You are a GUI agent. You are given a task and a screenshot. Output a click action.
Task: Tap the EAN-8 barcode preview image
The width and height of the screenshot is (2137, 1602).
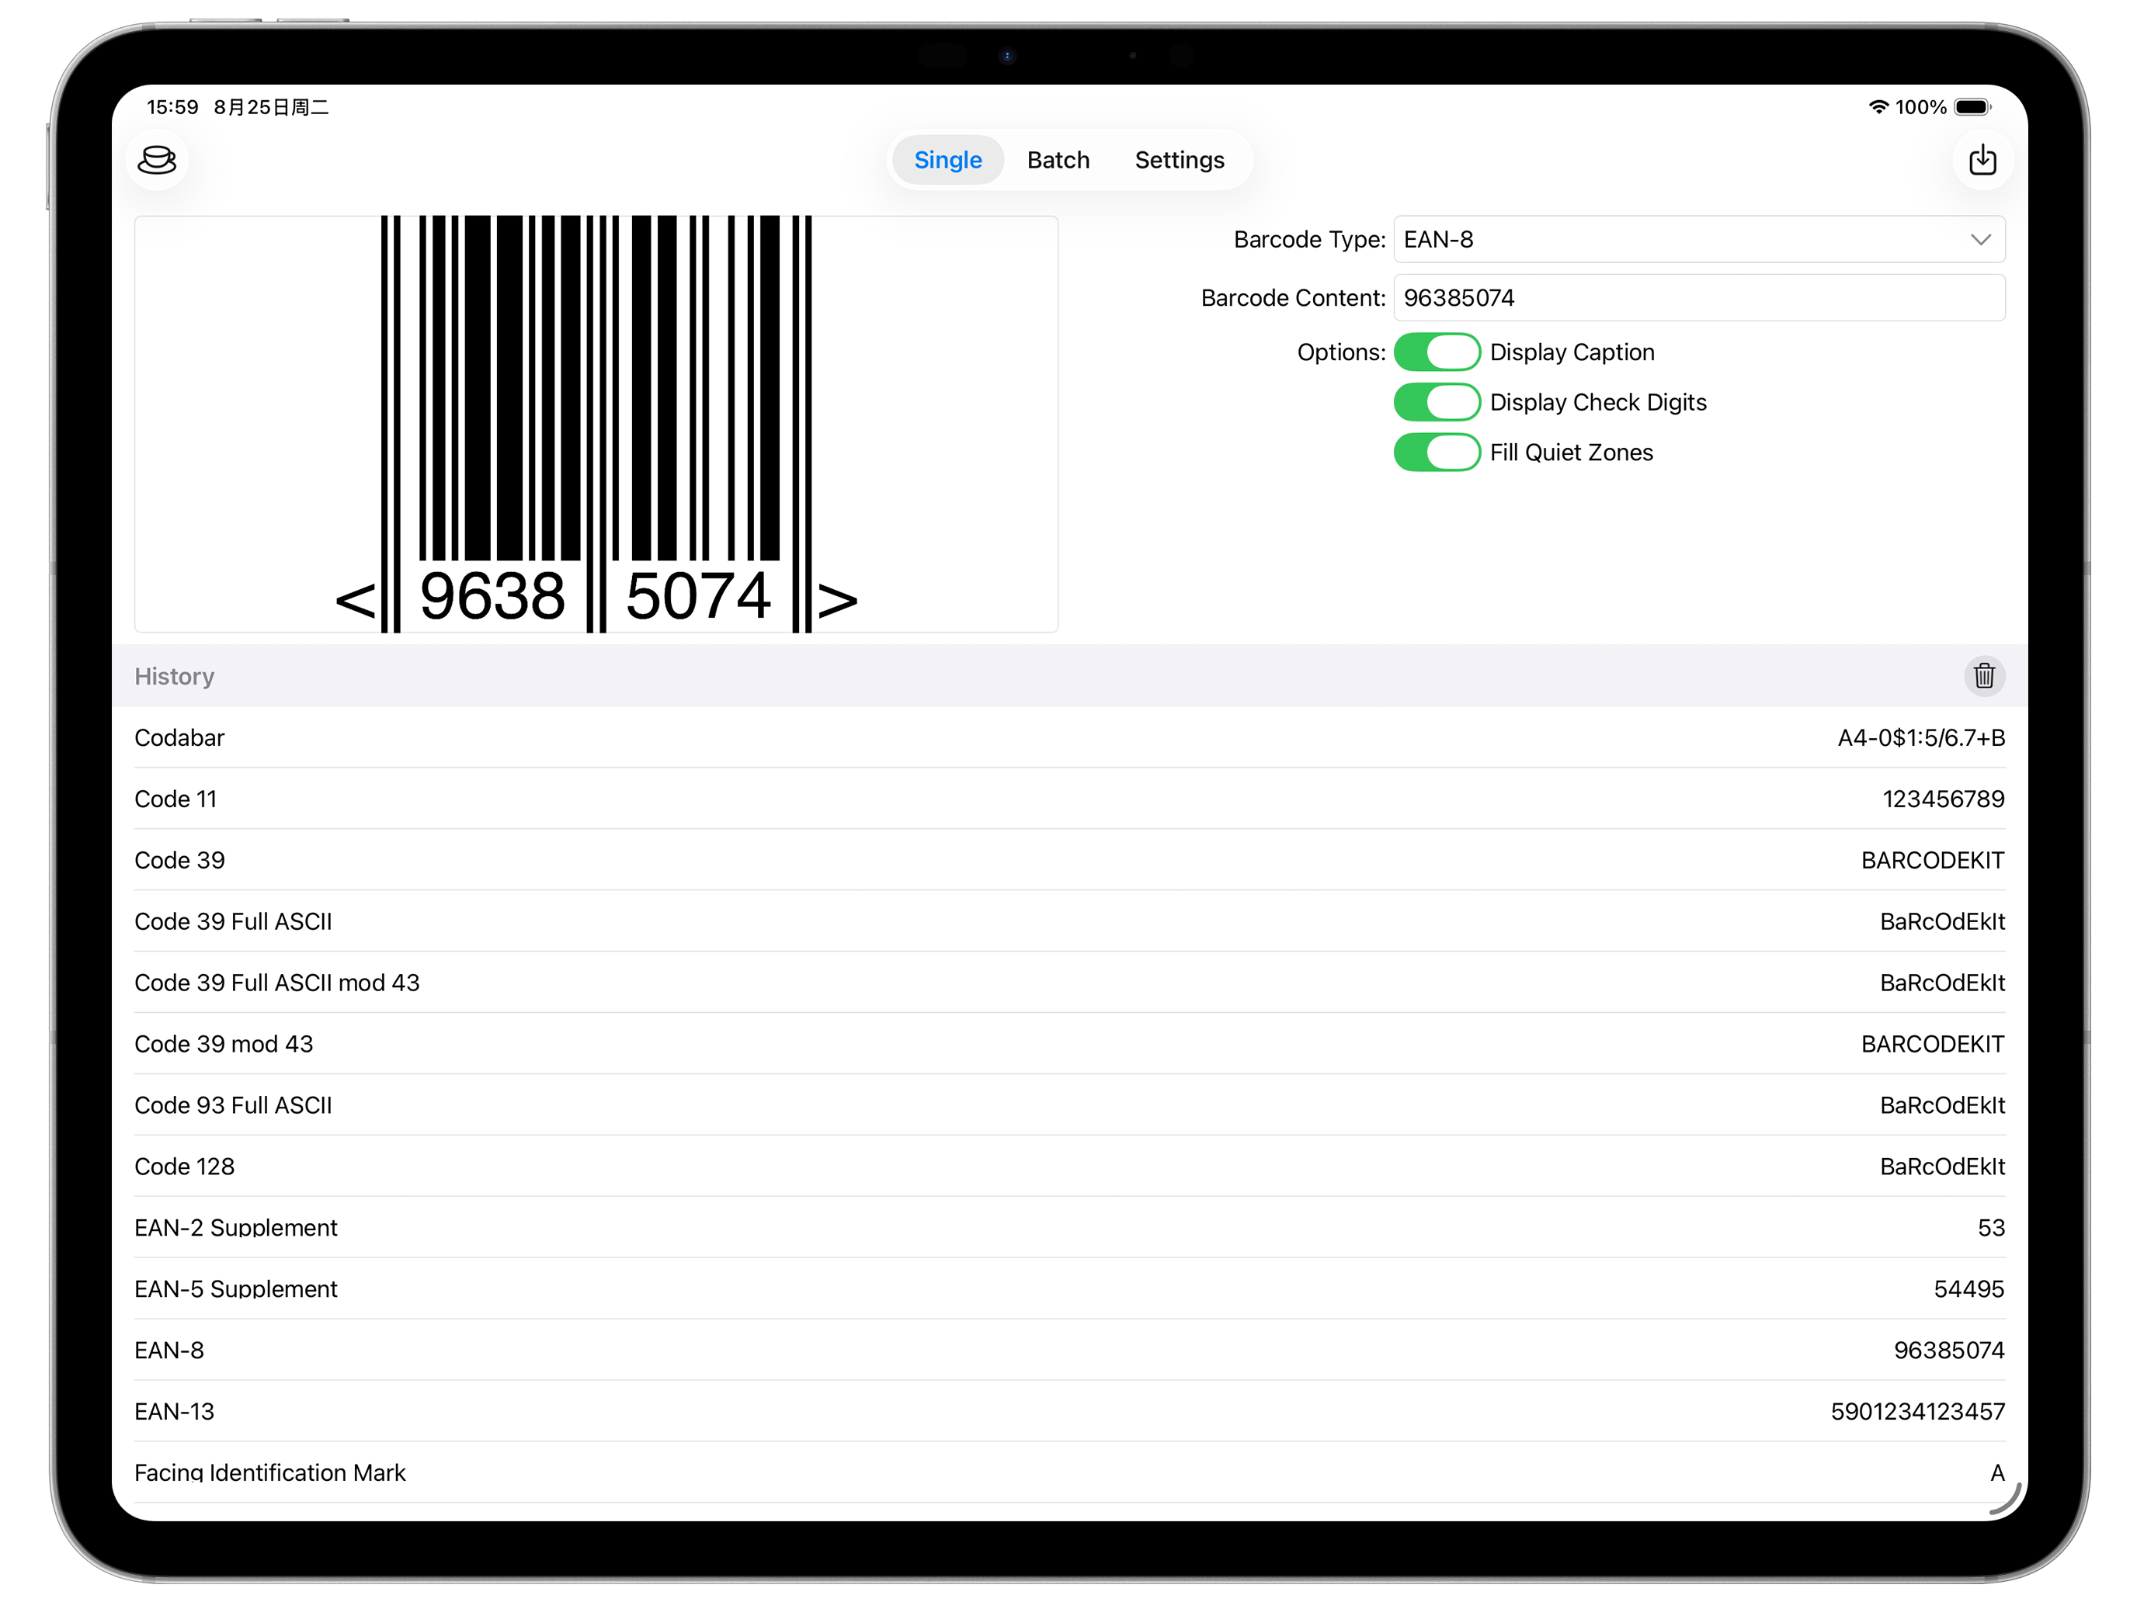click(x=596, y=424)
